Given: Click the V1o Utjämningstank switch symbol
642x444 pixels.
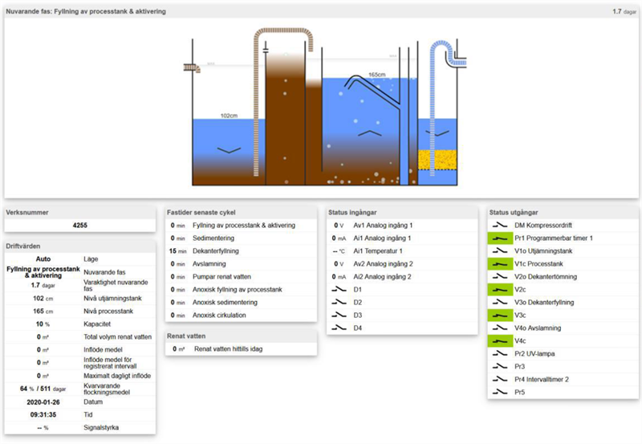Looking at the screenshot, I should (x=498, y=251).
